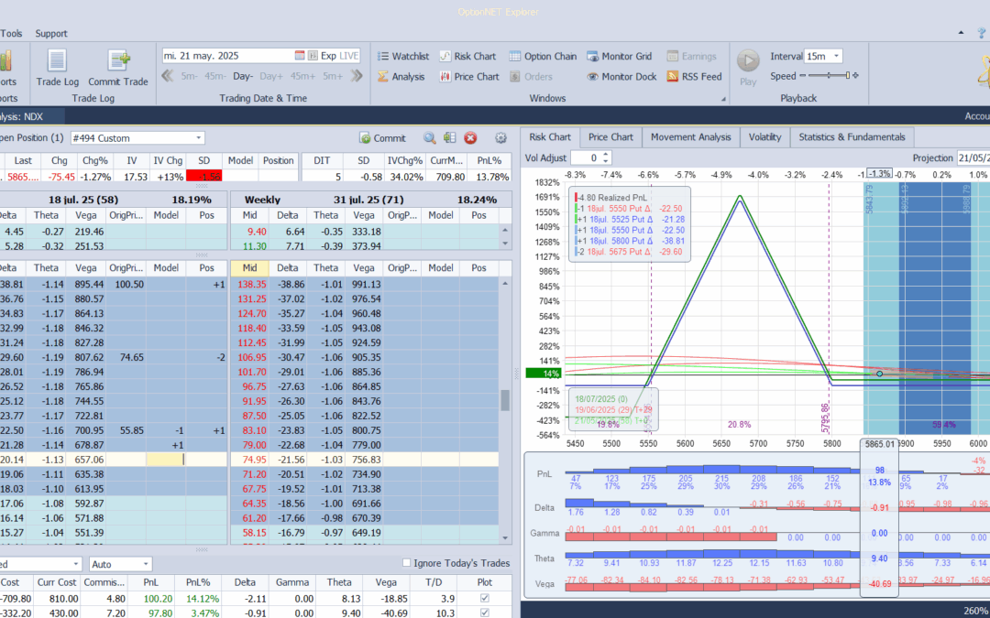Open the gear settings icon beside Commit
This screenshot has width=990, height=618.
coord(500,138)
